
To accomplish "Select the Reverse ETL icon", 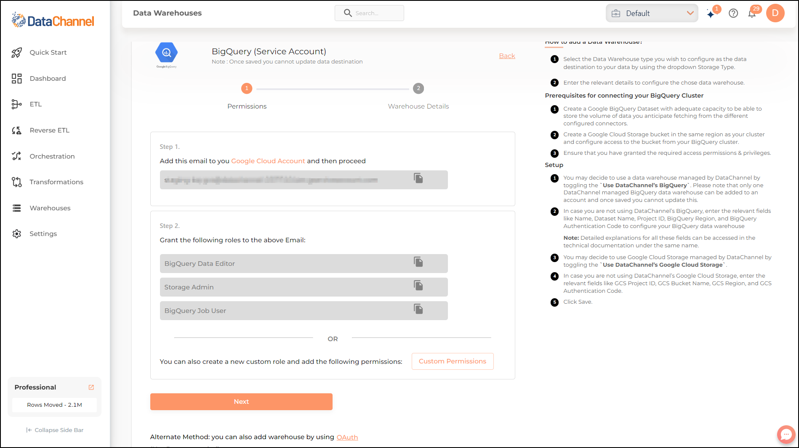I will tap(17, 130).
